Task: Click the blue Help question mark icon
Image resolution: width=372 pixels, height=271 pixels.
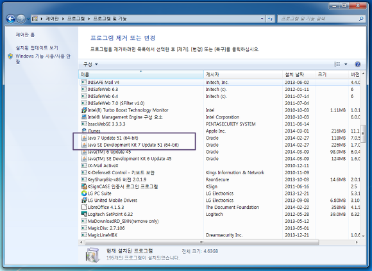Action: click(x=357, y=64)
